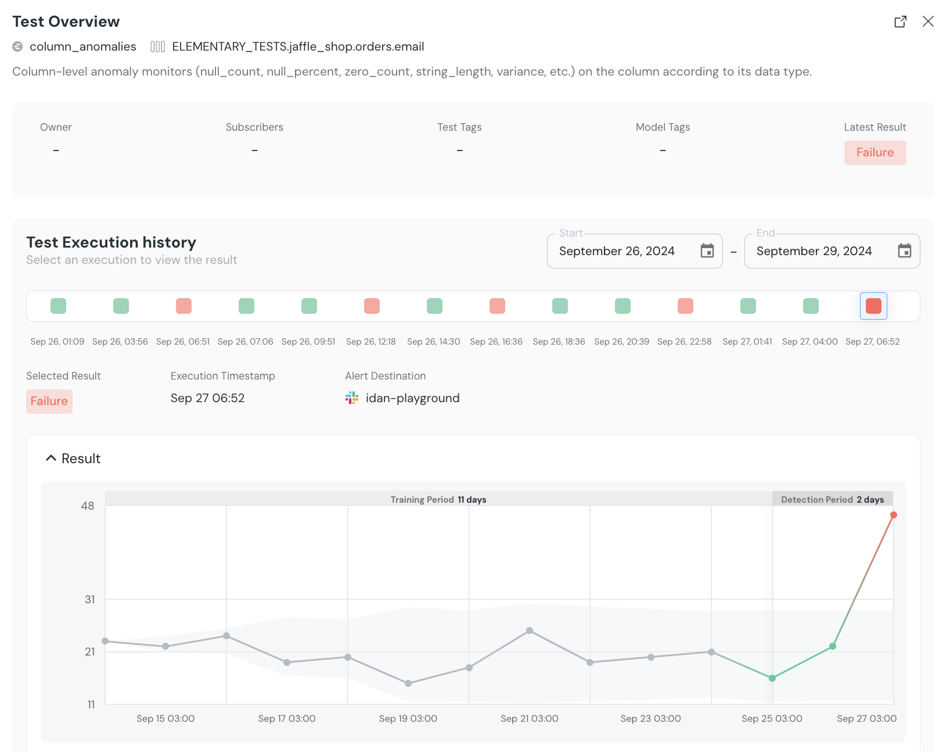Click the Sep 21 03:00 axis label
Screen dimensions: 950x752
(530, 718)
